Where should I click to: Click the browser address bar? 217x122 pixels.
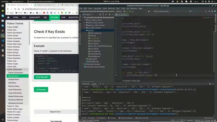(x=50, y=9)
